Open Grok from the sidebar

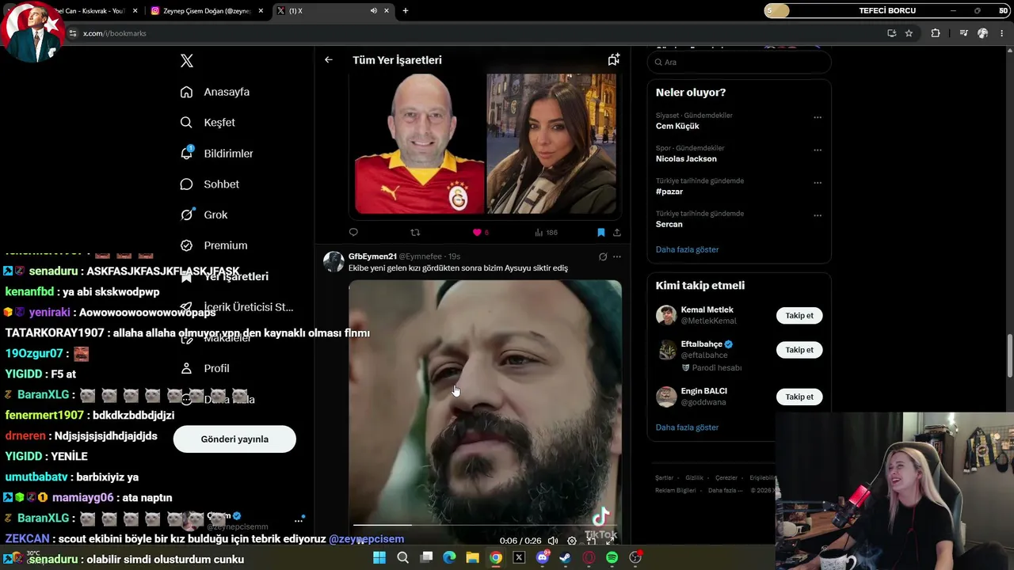204,215
